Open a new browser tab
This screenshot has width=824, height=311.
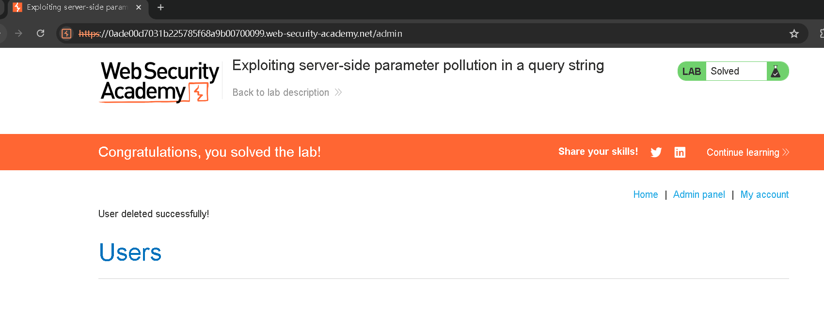161,7
